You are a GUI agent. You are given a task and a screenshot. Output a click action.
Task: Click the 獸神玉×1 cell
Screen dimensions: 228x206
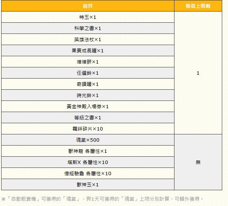click(x=88, y=184)
